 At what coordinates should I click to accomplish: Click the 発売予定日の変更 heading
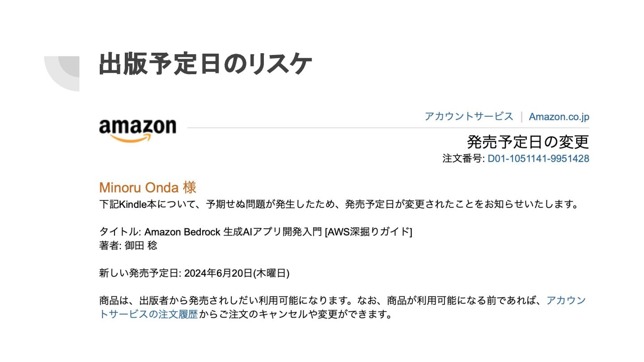click(x=528, y=142)
